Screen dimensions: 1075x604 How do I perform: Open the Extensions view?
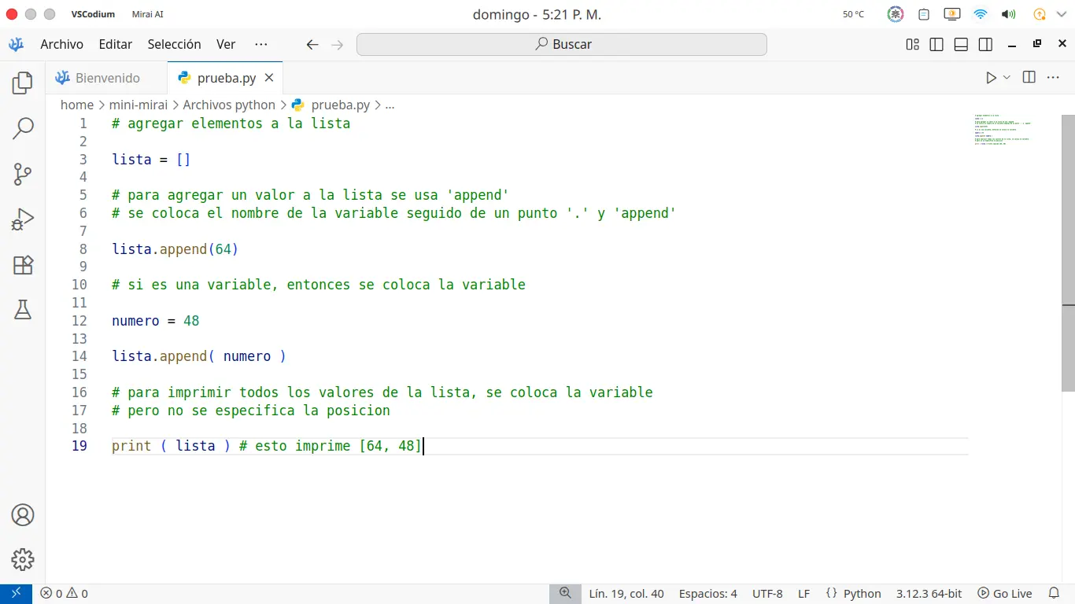pos(23,265)
